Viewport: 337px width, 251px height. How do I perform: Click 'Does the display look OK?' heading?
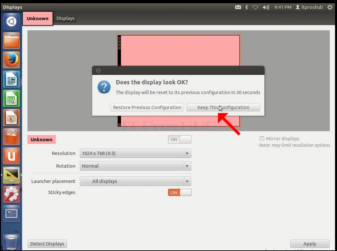[152, 82]
